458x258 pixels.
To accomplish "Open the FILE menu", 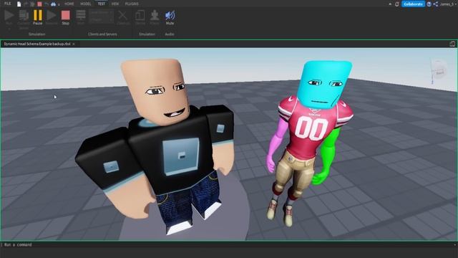I will point(8,4).
